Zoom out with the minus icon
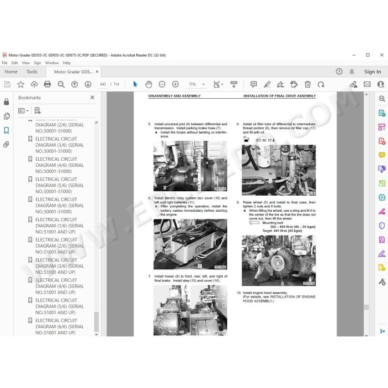This screenshot has width=388, height=388. 162,84
